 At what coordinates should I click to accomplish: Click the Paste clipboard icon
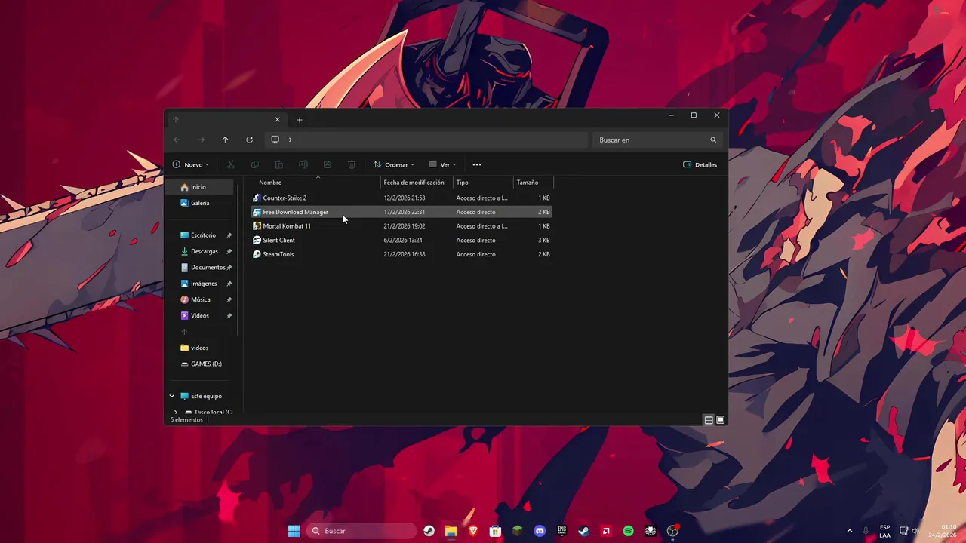[x=279, y=164]
